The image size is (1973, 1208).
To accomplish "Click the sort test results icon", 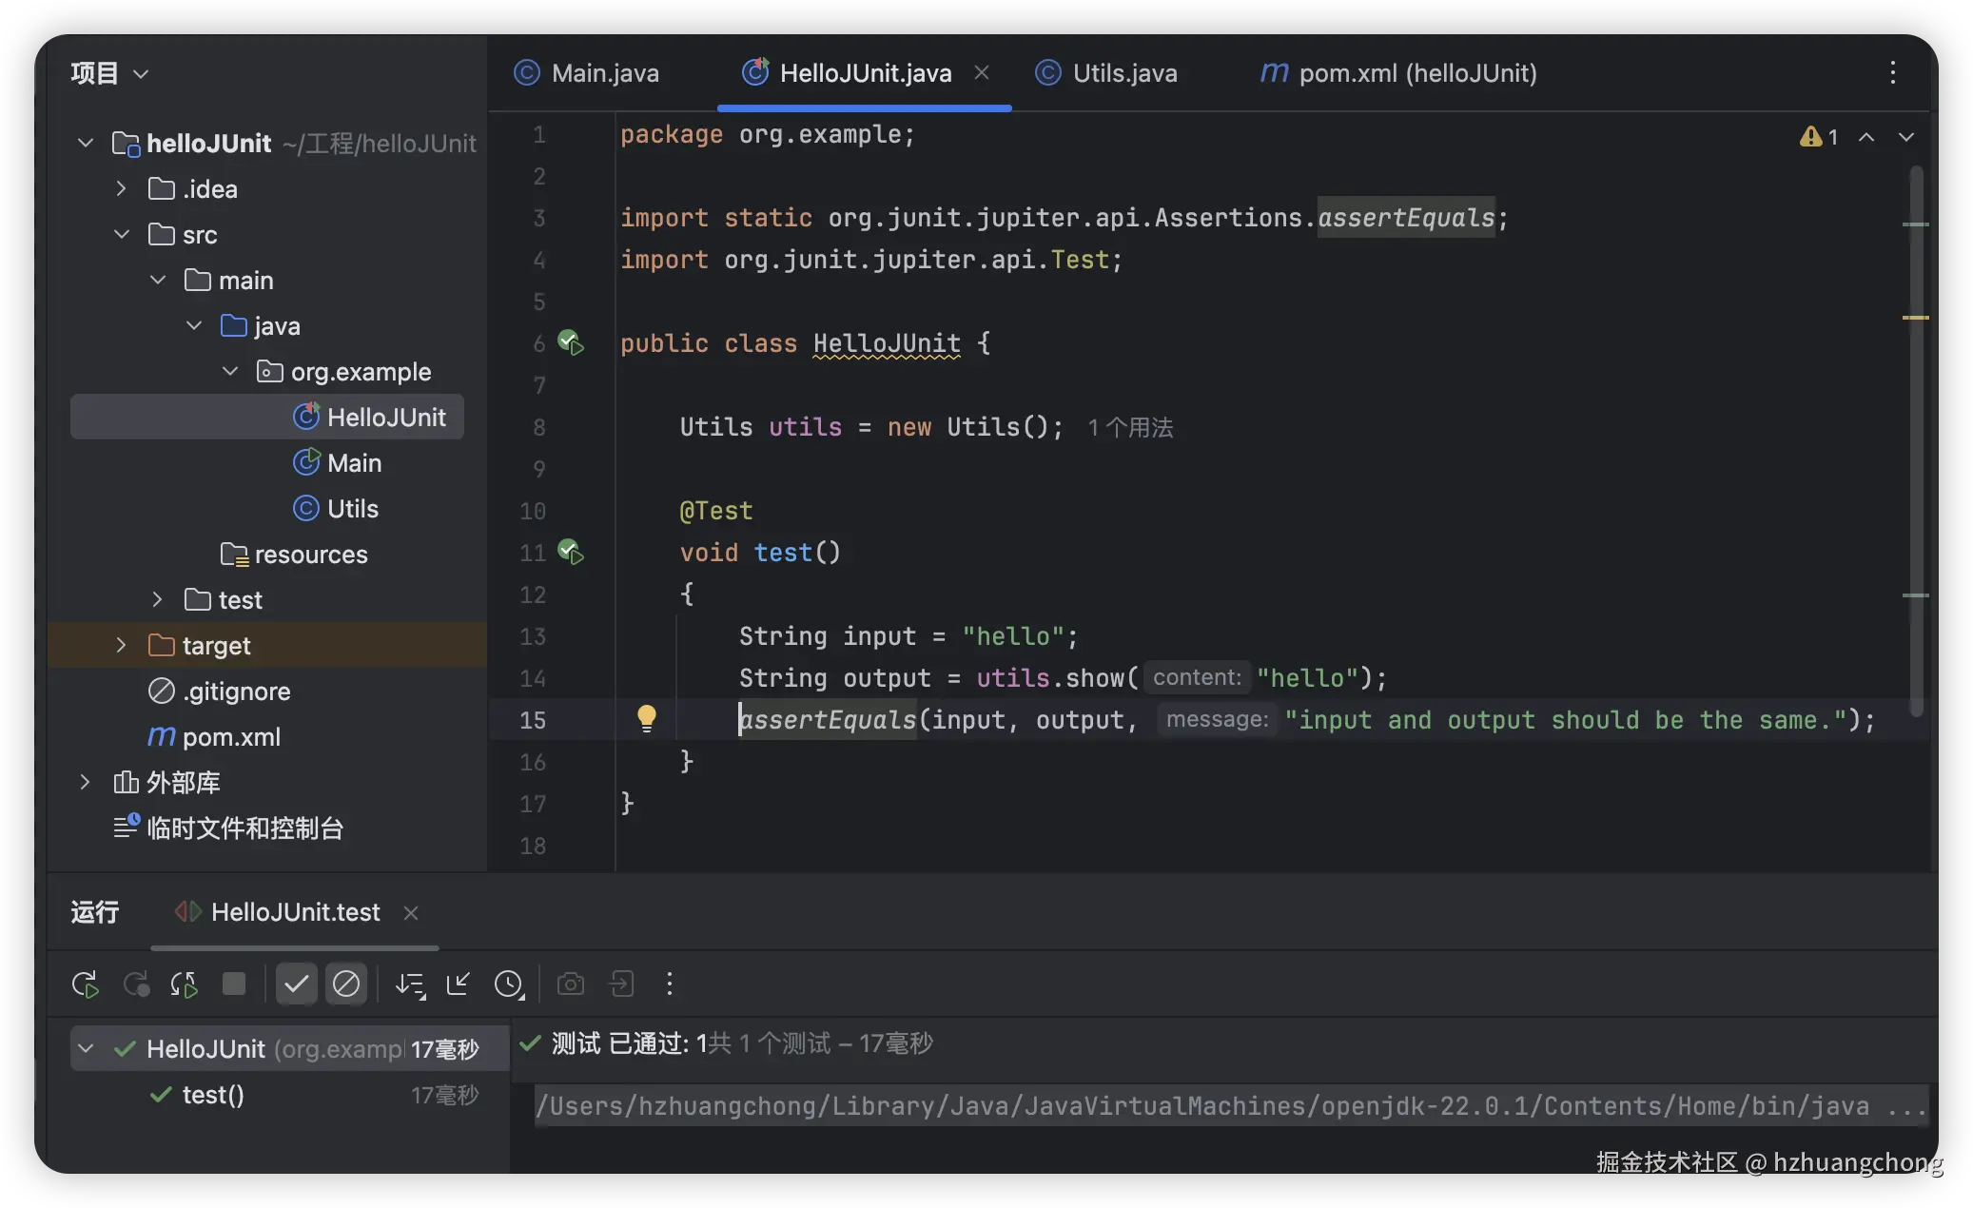I will 410,984.
